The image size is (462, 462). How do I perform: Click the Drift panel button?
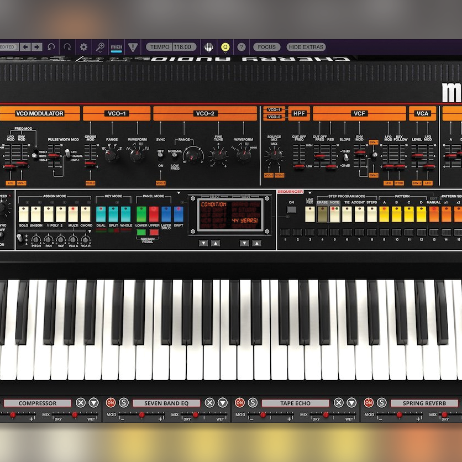click(179, 214)
